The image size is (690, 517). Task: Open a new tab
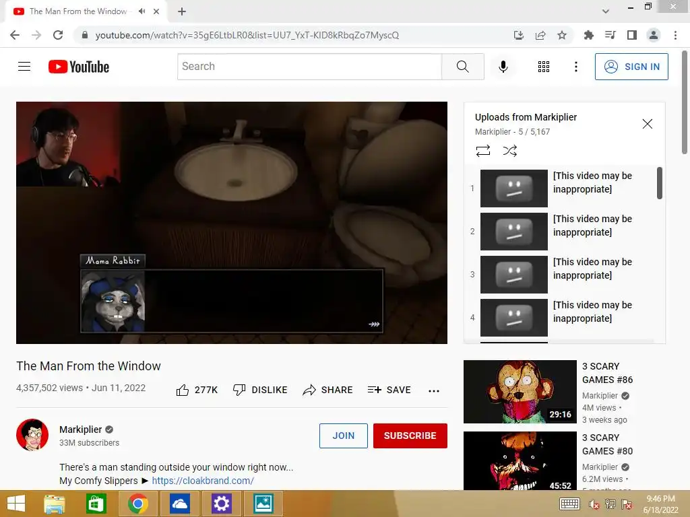[182, 11]
